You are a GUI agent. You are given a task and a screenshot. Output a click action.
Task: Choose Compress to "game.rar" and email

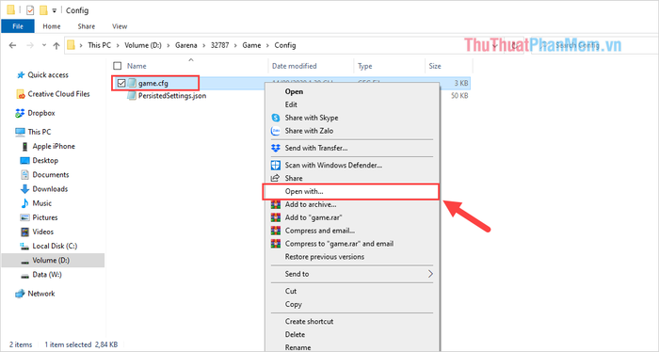[339, 244]
